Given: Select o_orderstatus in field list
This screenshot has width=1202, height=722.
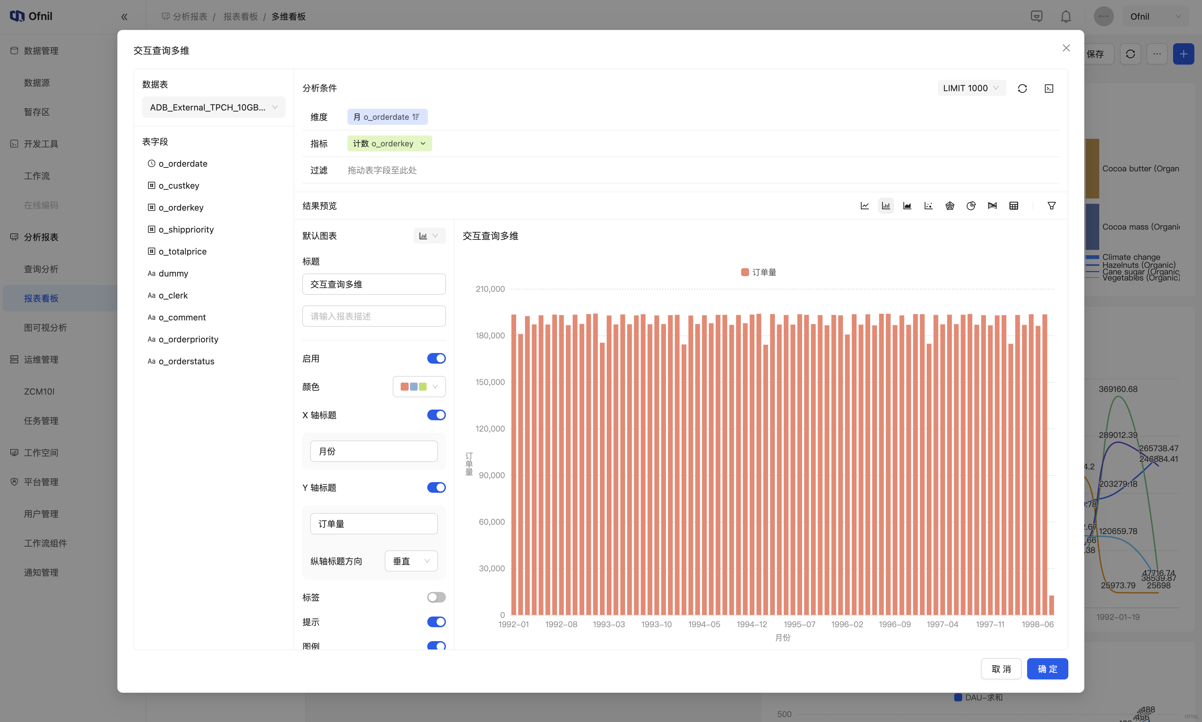Looking at the screenshot, I should (x=187, y=361).
